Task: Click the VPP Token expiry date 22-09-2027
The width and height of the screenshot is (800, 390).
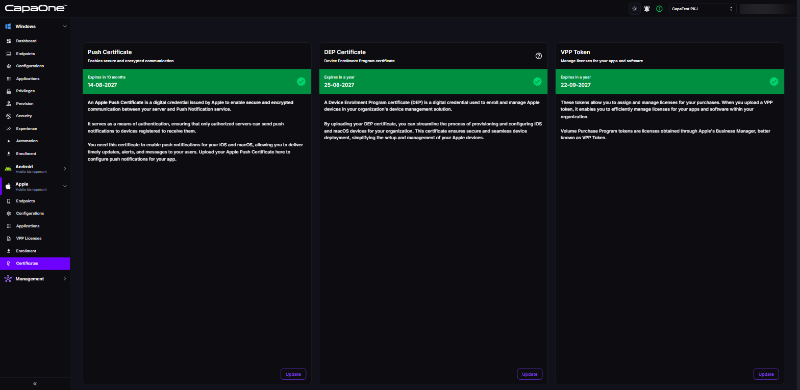Action: click(576, 85)
